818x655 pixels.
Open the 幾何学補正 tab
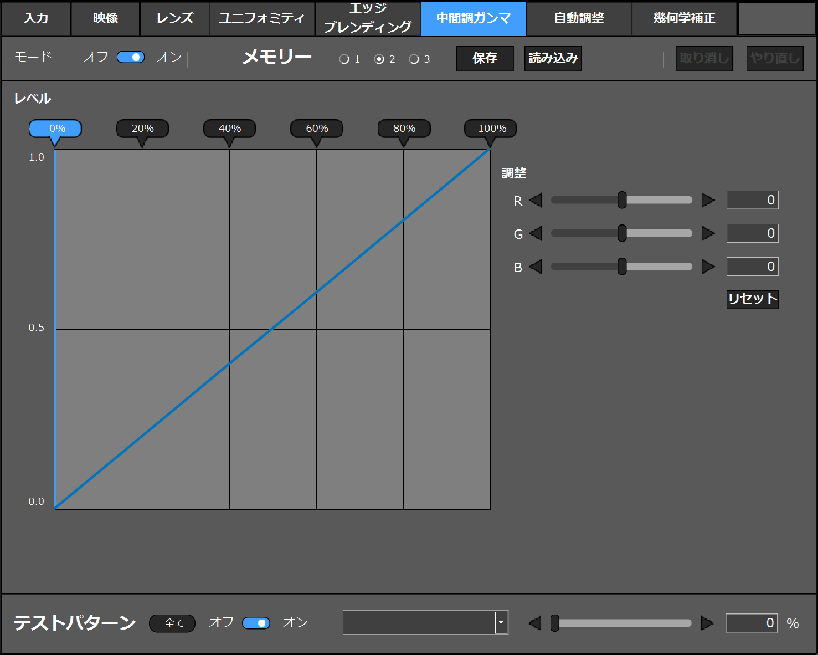coord(684,18)
